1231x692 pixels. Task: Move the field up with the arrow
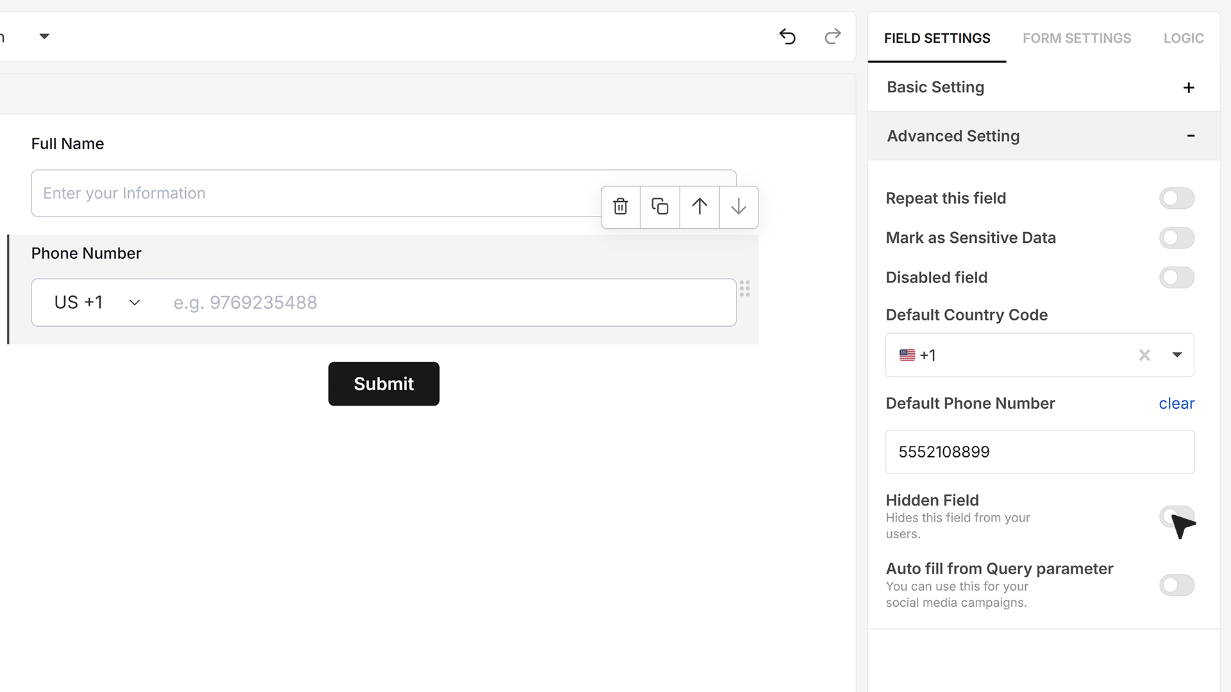click(699, 206)
